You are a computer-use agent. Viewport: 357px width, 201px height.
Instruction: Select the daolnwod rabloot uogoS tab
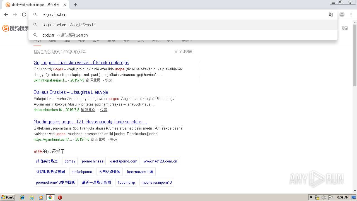coord(35,5)
